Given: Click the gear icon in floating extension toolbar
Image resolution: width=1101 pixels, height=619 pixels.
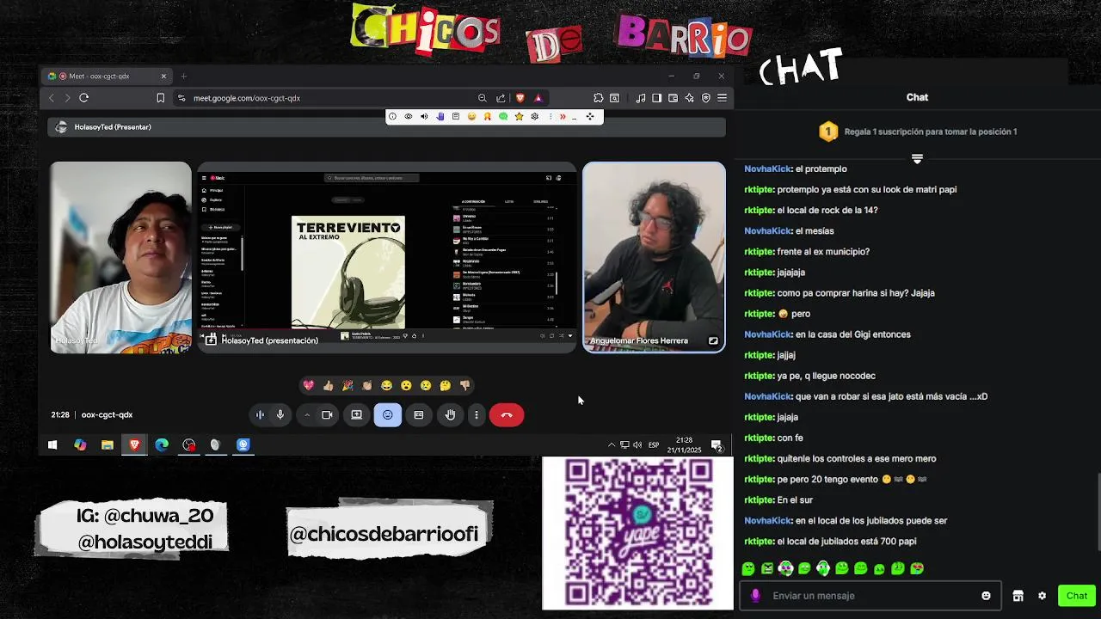Looking at the screenshot, I should pyautogui.click(x=535, y=116).
